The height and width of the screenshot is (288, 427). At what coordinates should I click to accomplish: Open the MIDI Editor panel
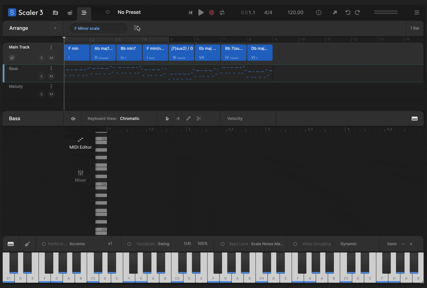pos(80,144)
